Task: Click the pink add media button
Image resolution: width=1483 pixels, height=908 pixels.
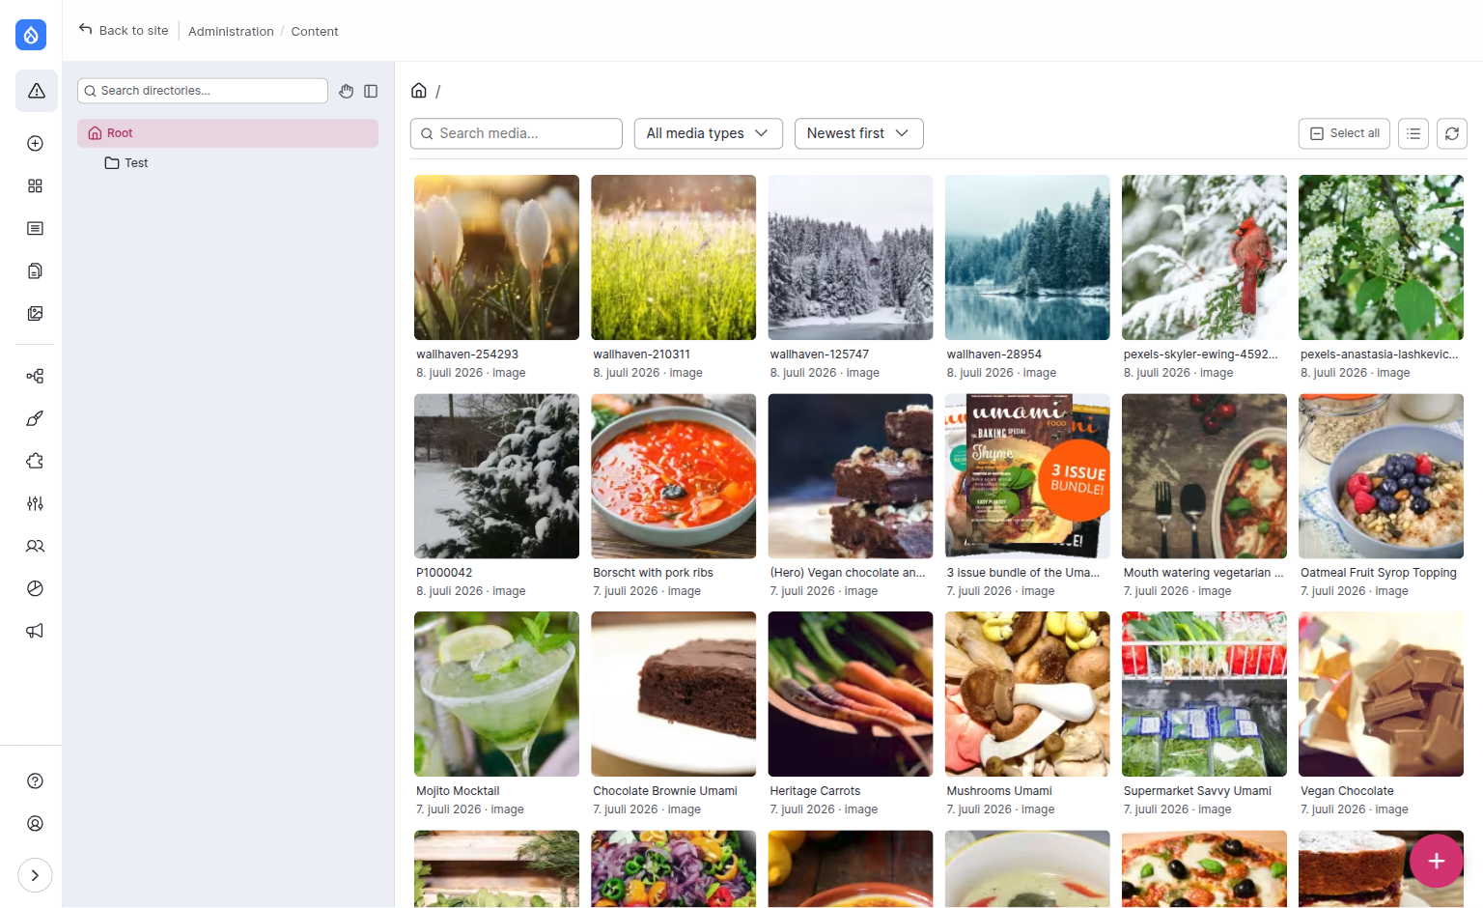Action: coord(1437,861)
